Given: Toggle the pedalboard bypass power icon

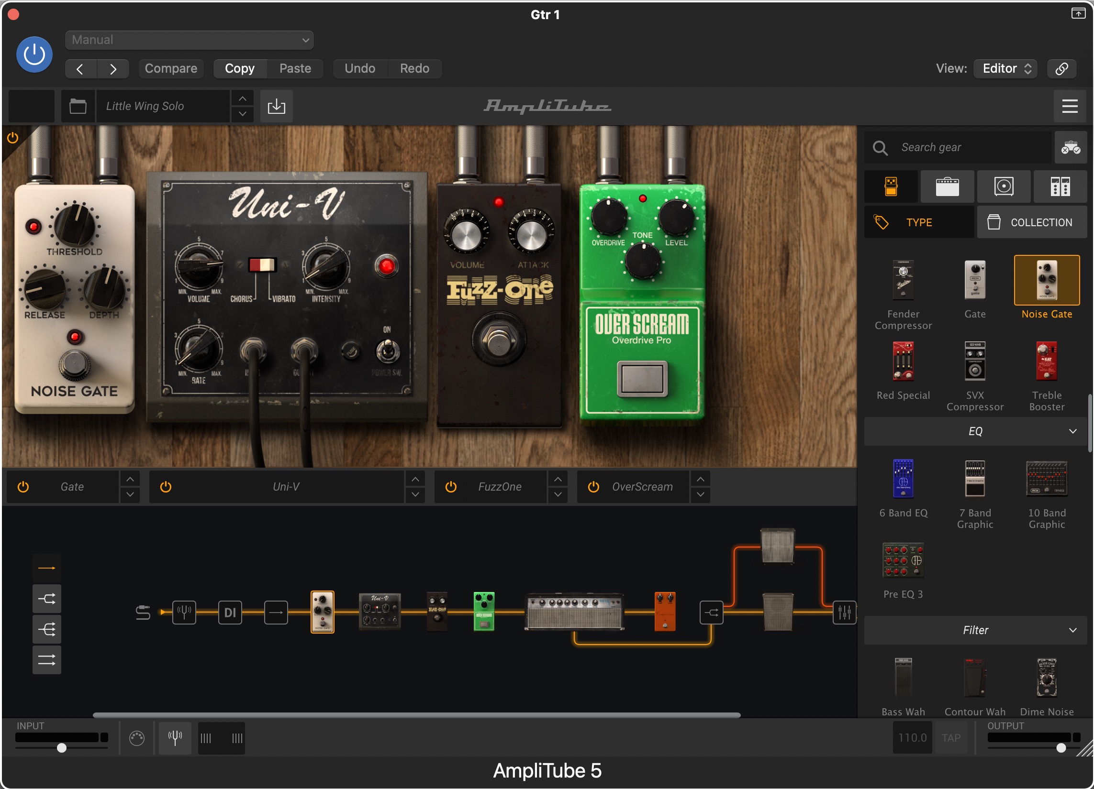Looking at the screenshot, I should coord(12,138).
